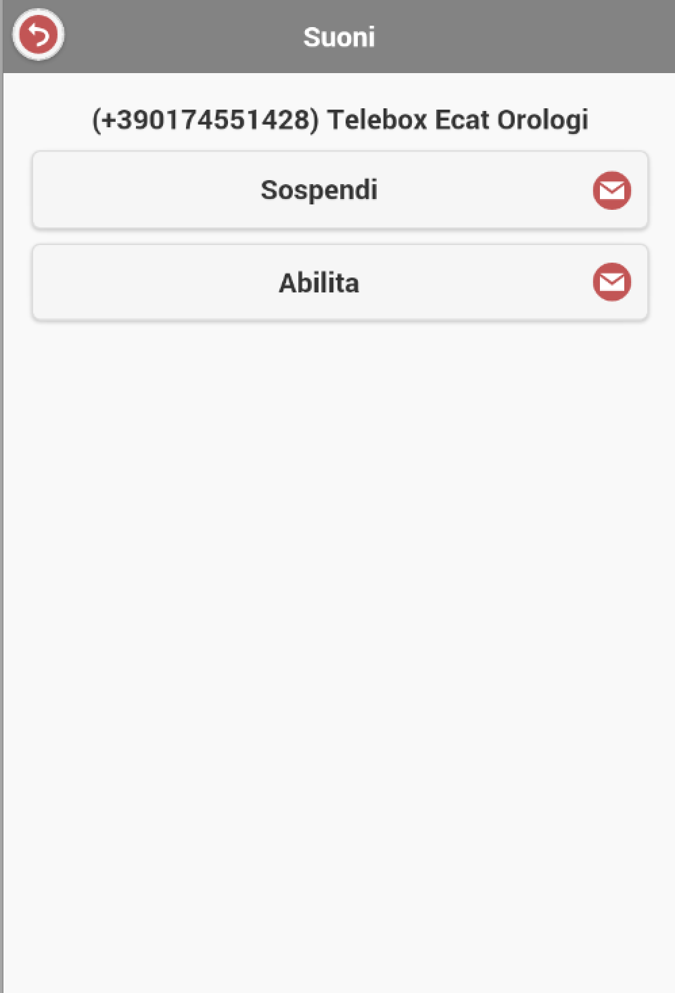This screenshot has width=675, height=993.
Task: Tap the red back arrow icon
Action: click(39, 35)
